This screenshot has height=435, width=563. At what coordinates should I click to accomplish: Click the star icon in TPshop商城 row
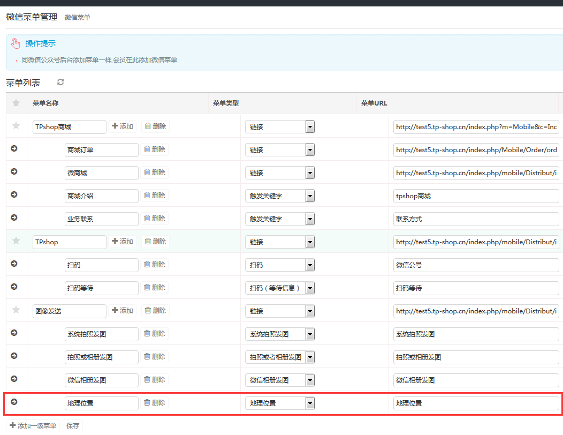pyautogui.click(x=16, y=125)
